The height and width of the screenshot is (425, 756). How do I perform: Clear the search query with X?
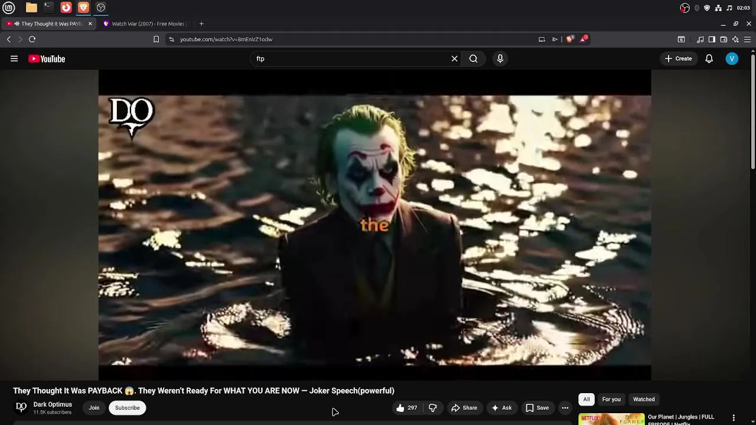click(x=455, y=58)
